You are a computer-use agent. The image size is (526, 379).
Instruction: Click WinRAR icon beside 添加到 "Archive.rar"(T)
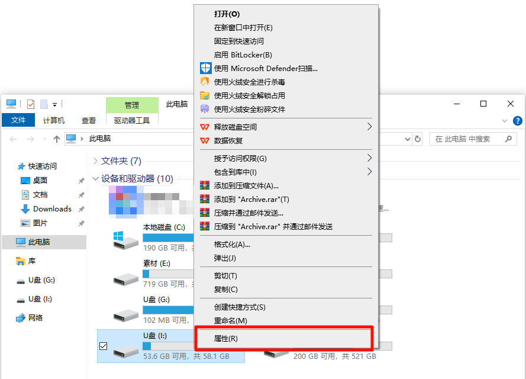coord(205,199)
